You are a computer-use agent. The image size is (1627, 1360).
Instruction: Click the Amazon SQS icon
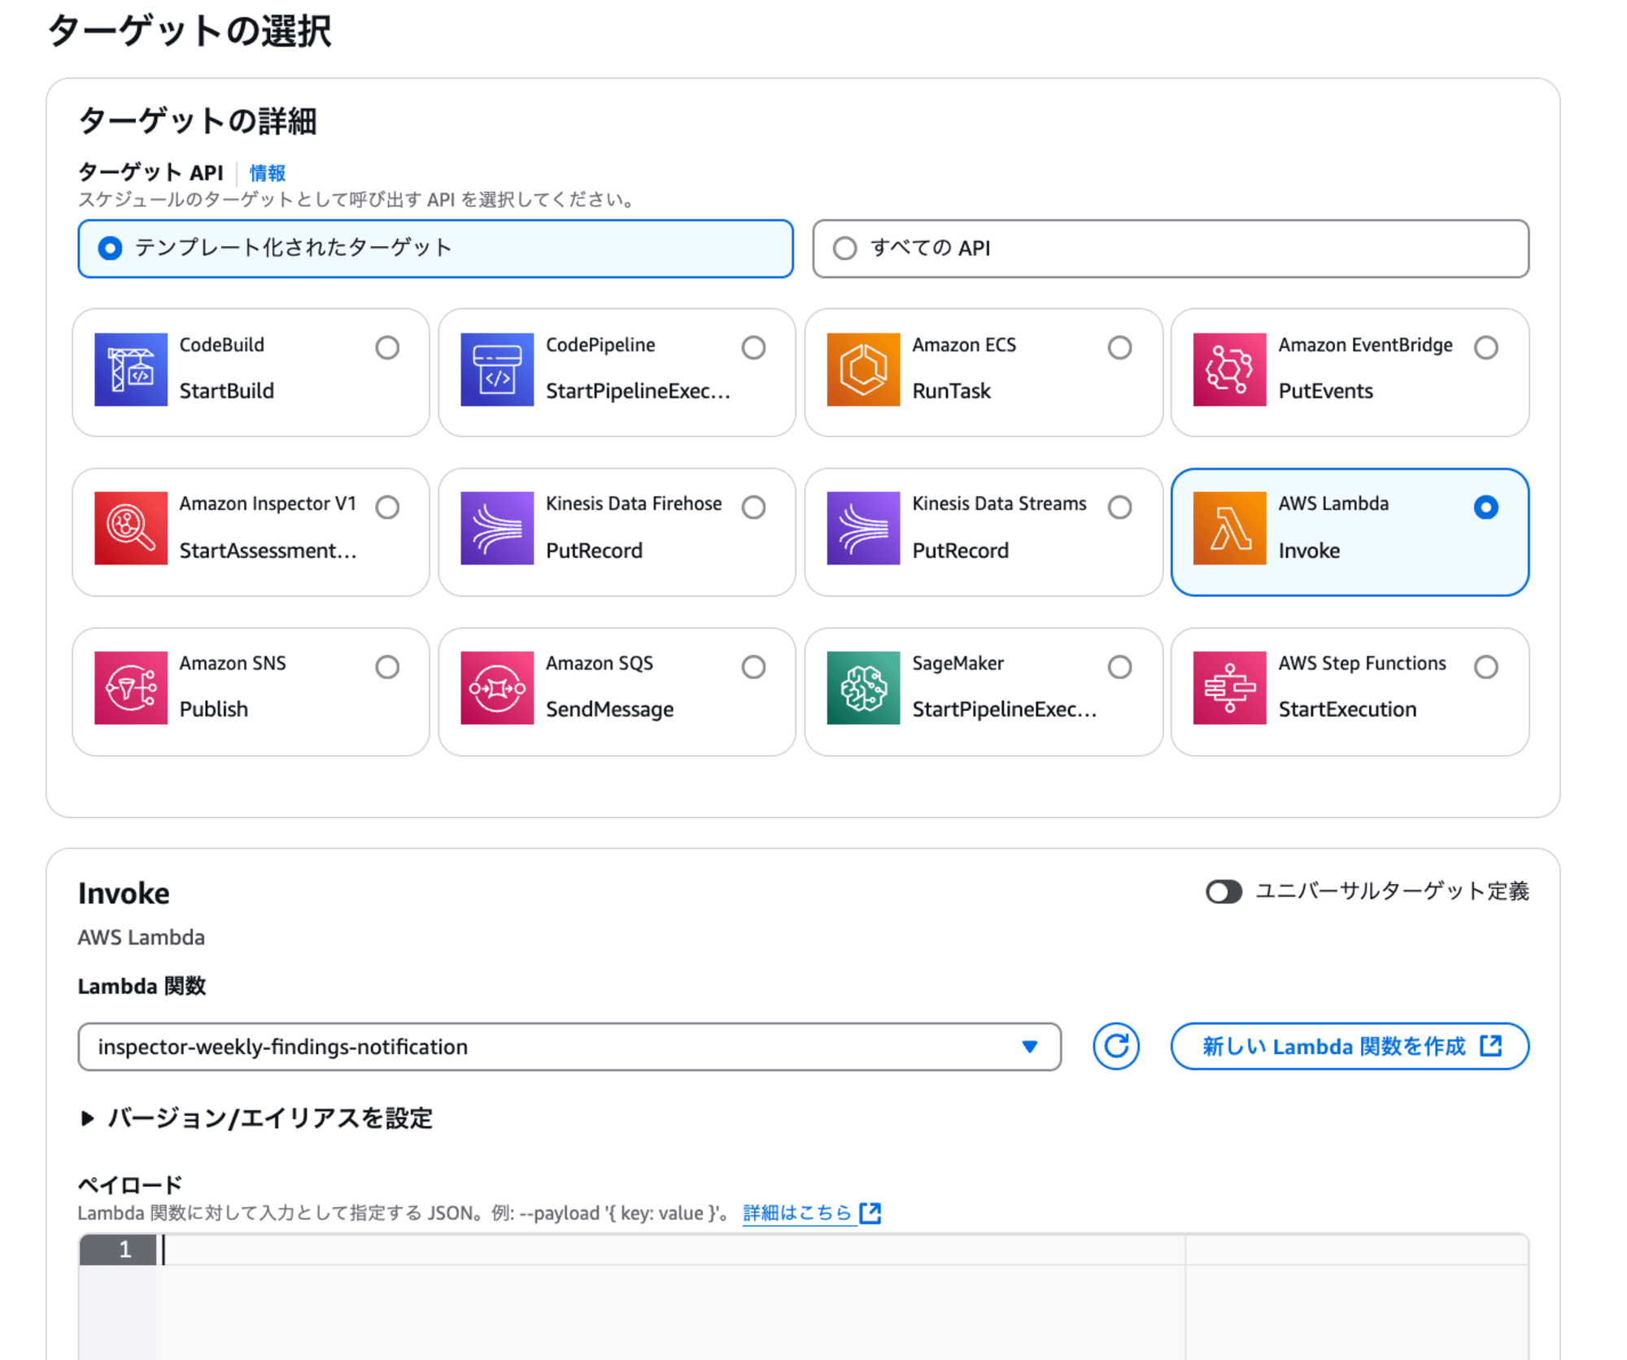click(497, 687)
